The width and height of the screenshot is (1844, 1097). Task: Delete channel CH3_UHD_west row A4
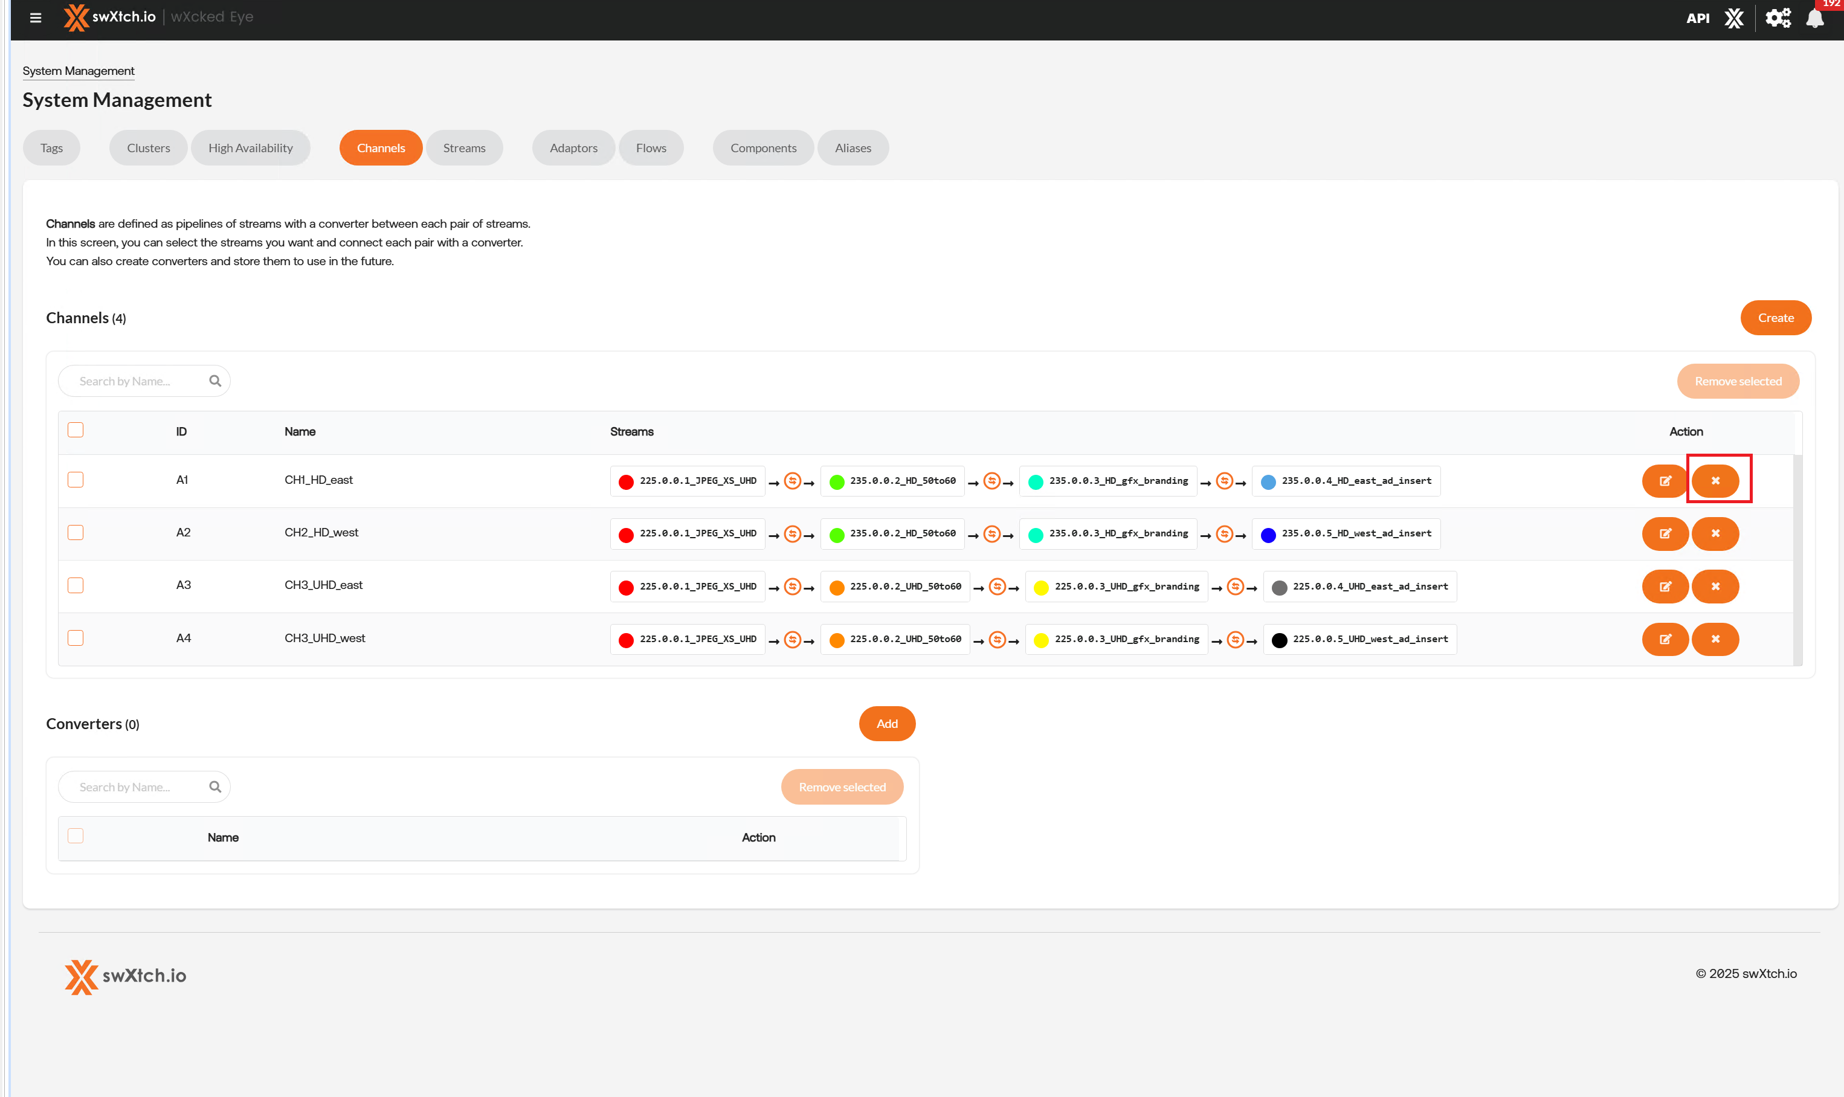(x=1715, y=640)
